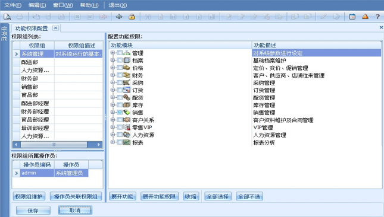Click the 收缩 button
This screenshot has height=217, width=384.
pyautogui.click(x=191, y=196)
